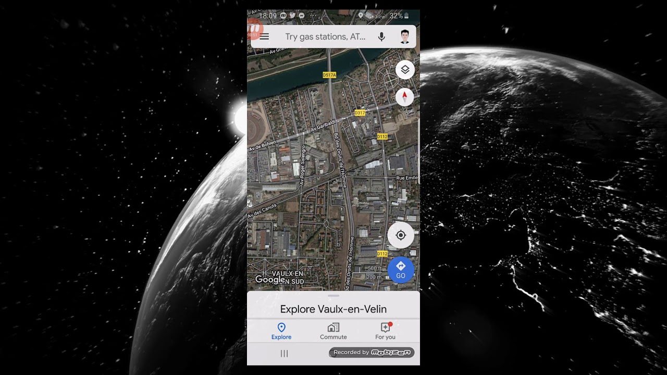Image resolution: width=667 pixels, height=375 pixels.
Task: Click the Av des Canuts street label
Action: pyautogui.click(x=262, y=212)
